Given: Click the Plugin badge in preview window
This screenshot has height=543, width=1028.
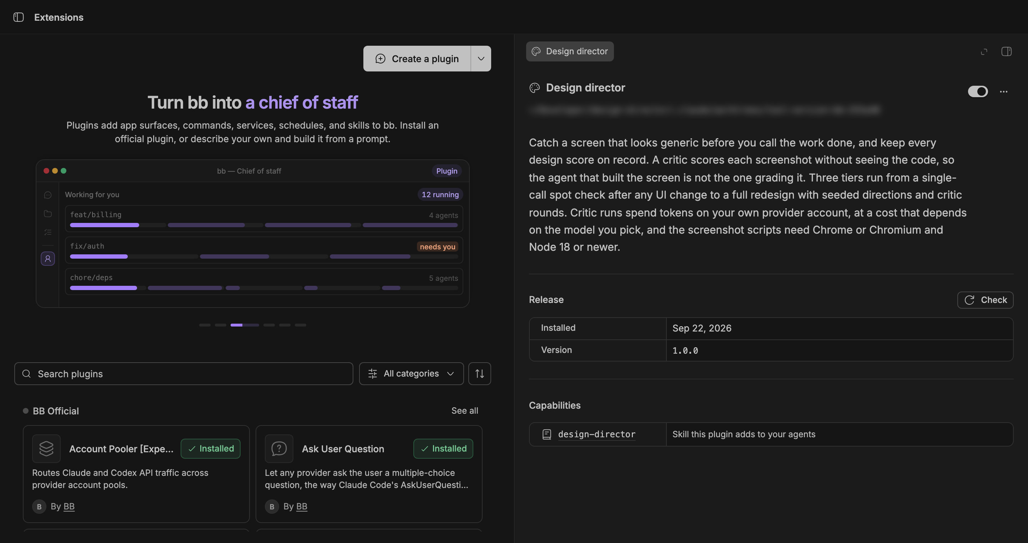Looking at the screenshot, I should pyautogui.click(x=447, y=171).
